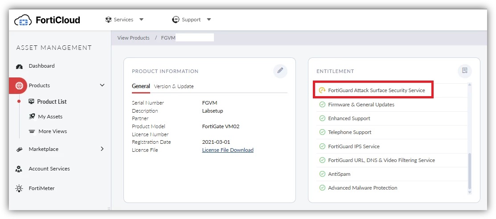Select AntiSpam entitlement row
This screenshot has width=496, height=219.
pyautogui.click(x=340, y=174)
